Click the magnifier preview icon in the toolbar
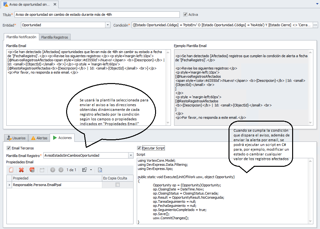Viewport: 320px width, 229px height. coord(100,170)
